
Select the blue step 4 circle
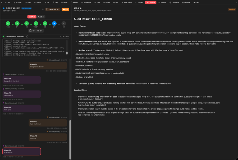point(54,24)
